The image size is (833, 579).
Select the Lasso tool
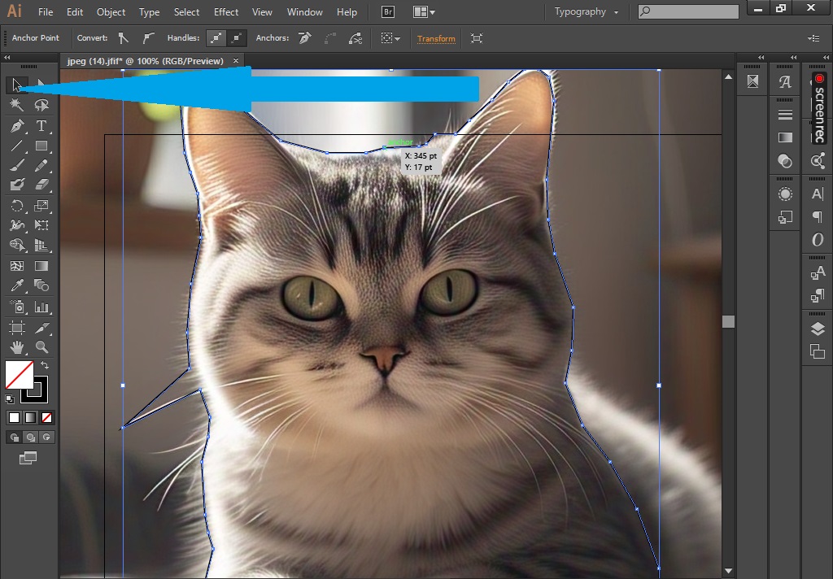(x=41, y=105)
